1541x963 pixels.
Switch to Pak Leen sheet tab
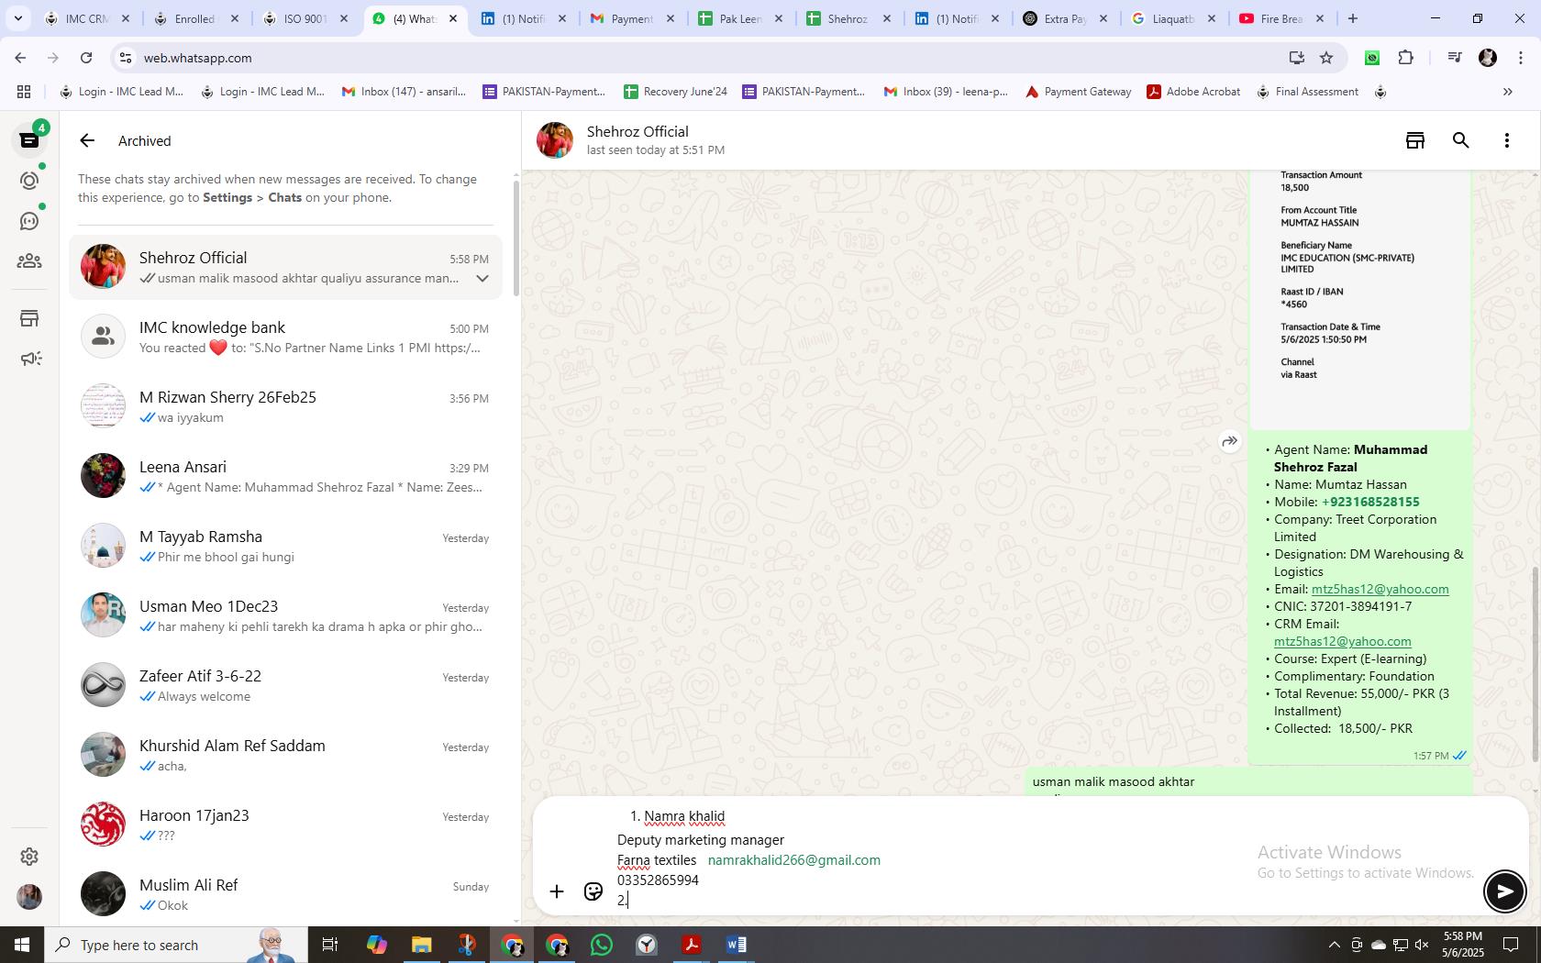click(x=741, y=18)
